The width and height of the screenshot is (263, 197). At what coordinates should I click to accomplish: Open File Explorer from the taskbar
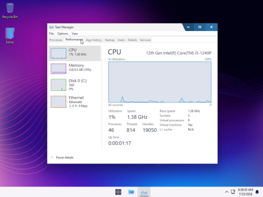[131, 192]
